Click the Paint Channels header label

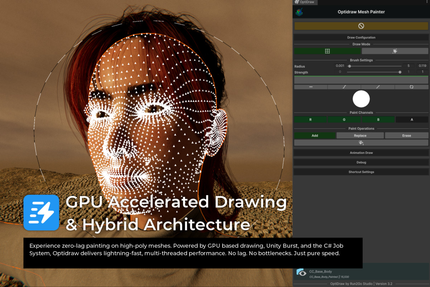point(361,113)
